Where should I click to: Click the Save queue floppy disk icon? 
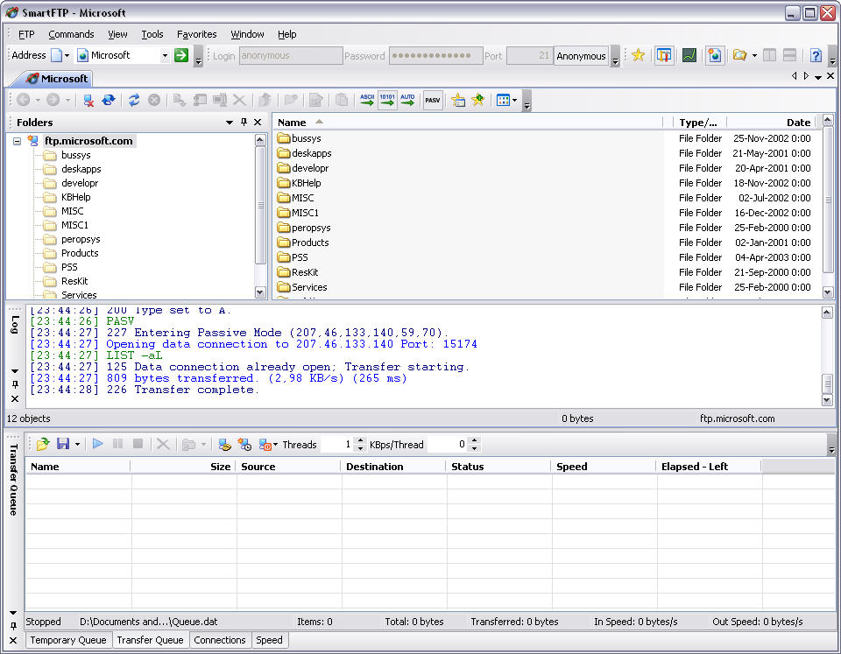pos(63,444)
